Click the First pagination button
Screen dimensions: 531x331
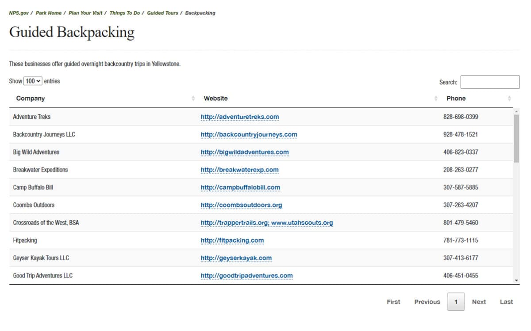[393, 302]
